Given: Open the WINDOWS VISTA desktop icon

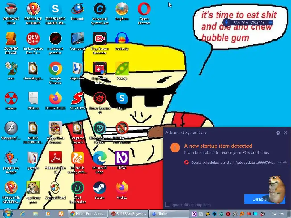Looking at the screenshot, I should pyautogui.click(x=11, y=13).
